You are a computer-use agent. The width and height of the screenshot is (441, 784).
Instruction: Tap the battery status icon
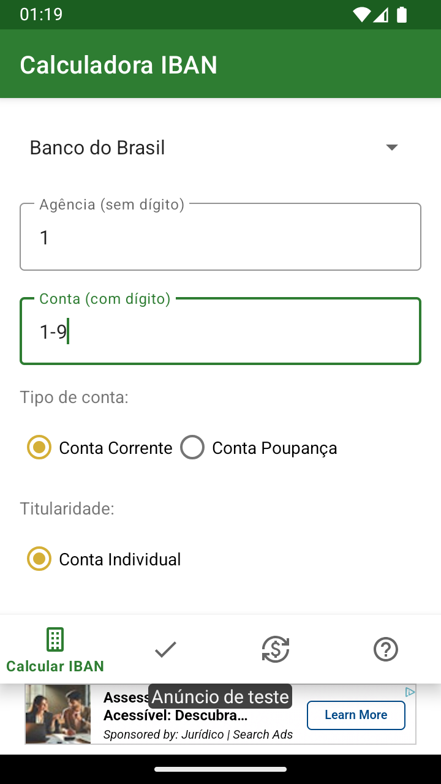coord(402,15)
